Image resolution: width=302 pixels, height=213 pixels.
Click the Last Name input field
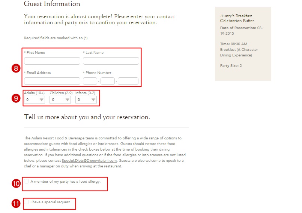[111, 61]
